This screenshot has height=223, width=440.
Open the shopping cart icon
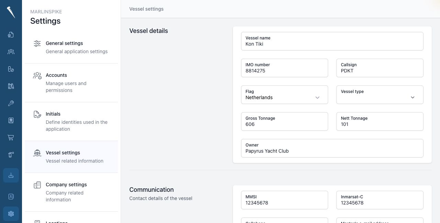pyautogui.click(x=11, y=138)
